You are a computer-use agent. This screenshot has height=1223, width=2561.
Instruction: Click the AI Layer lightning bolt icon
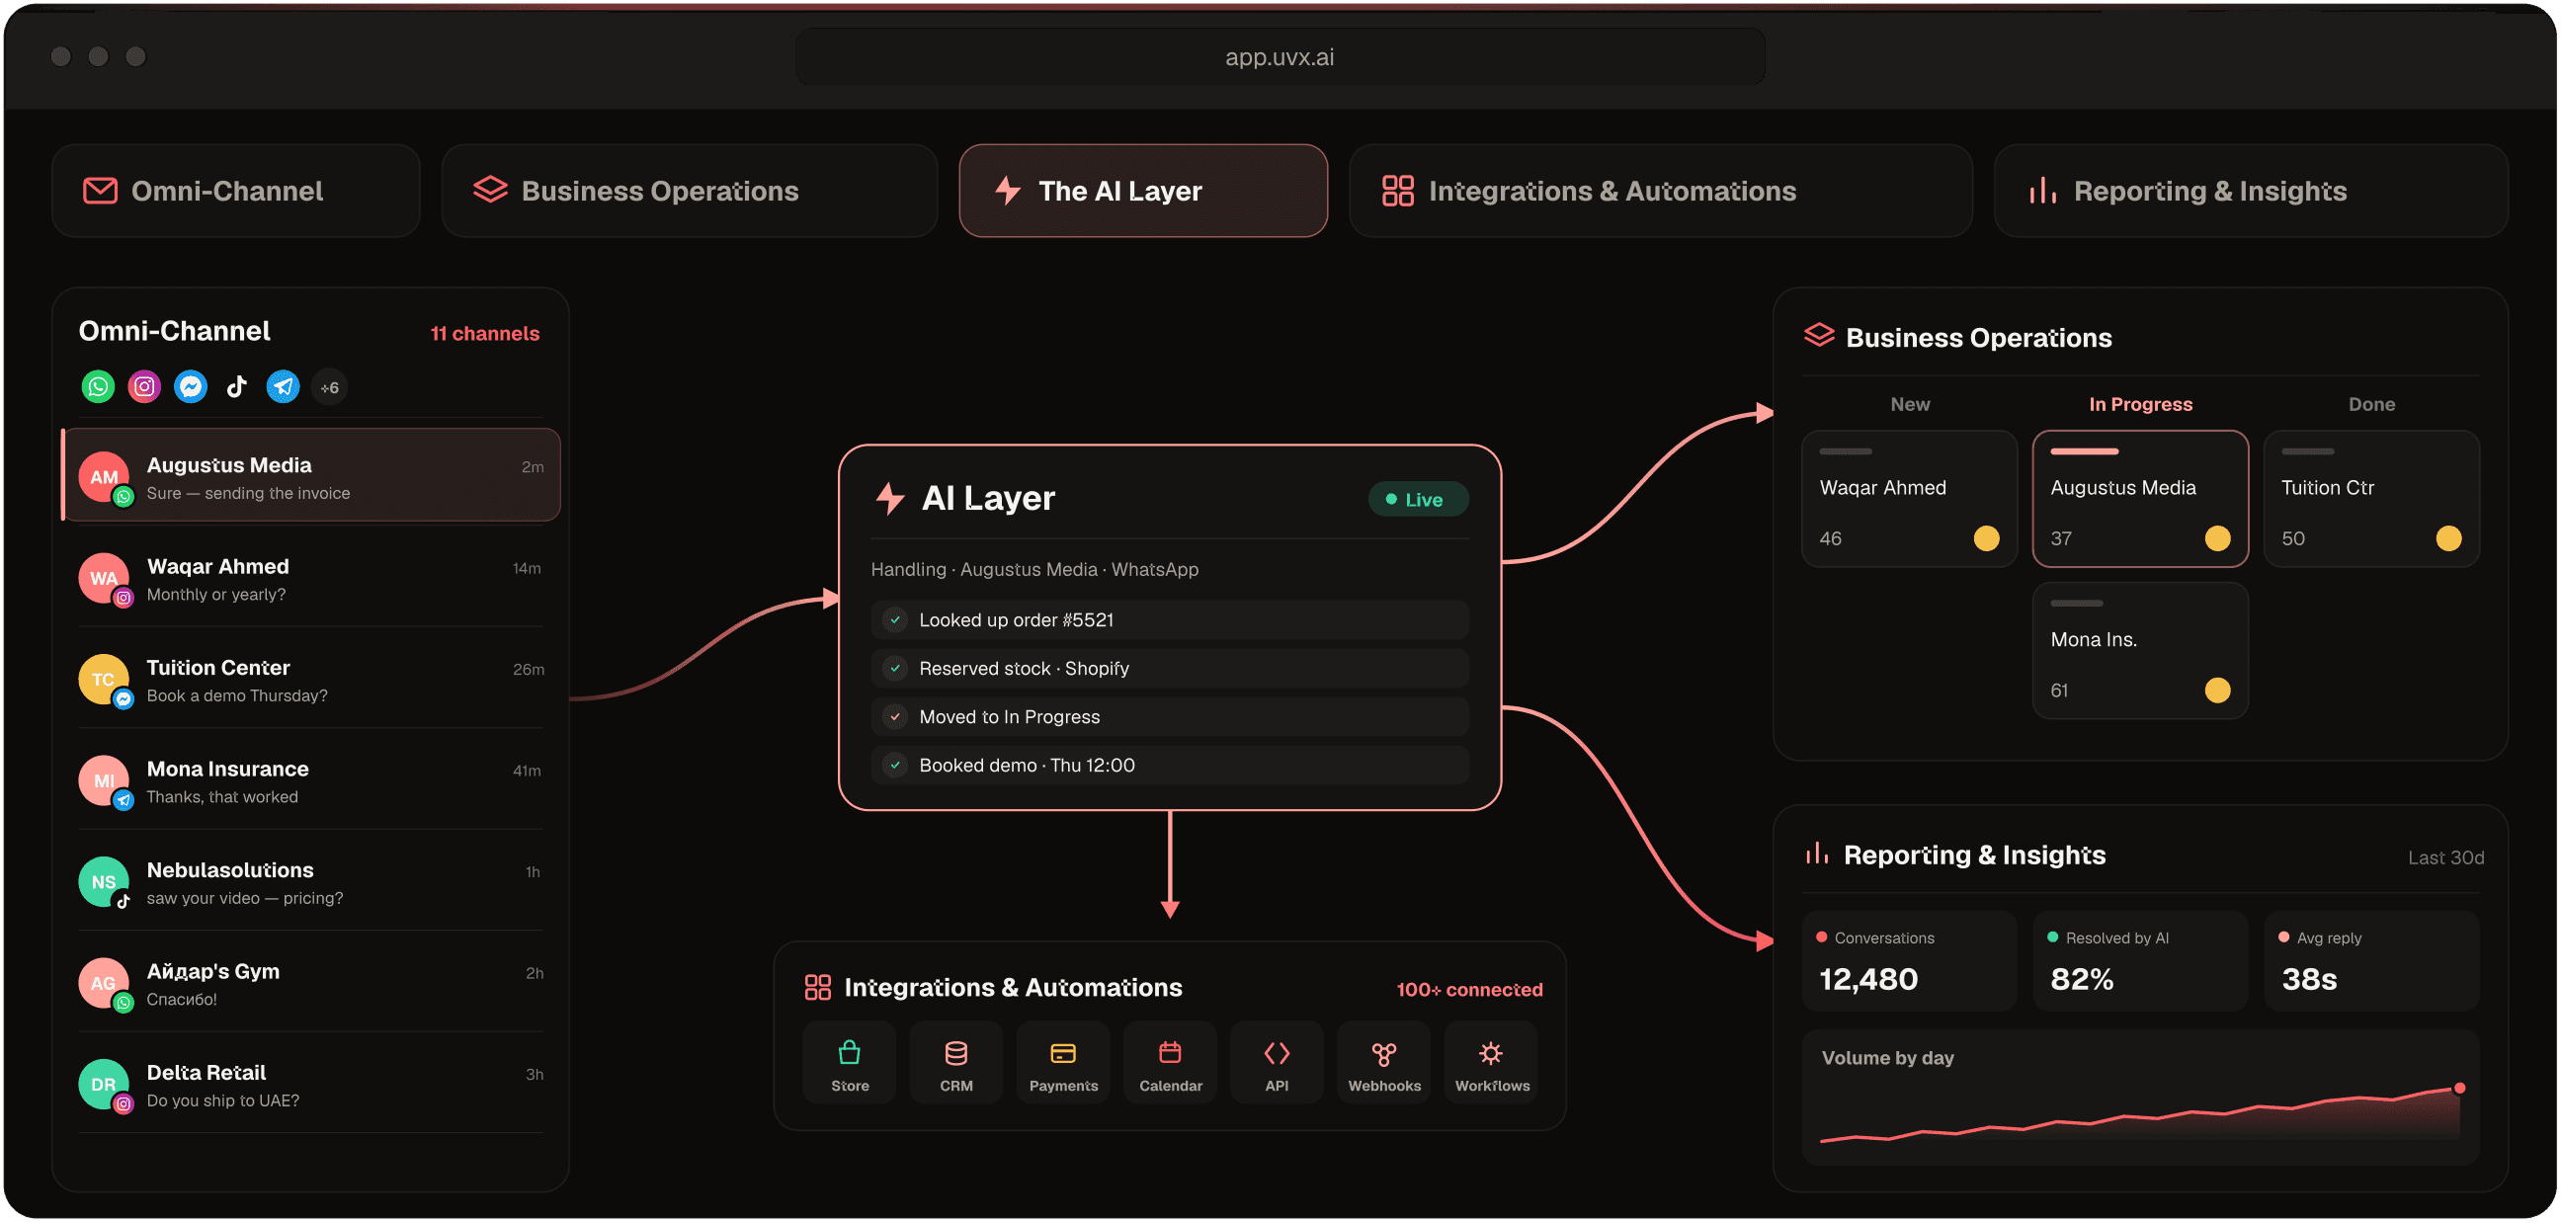(891, 498)
